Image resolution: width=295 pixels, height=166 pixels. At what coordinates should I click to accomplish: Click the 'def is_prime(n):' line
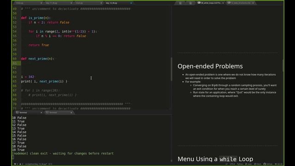point(36,18)
